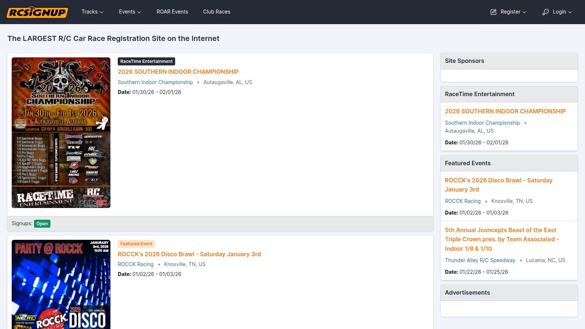Click the Register pencil icon
The width and height of the screenshot is (585, 329).
(x=493, y=12)
